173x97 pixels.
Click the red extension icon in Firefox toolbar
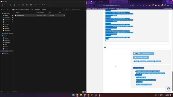[x=150, y=5]
